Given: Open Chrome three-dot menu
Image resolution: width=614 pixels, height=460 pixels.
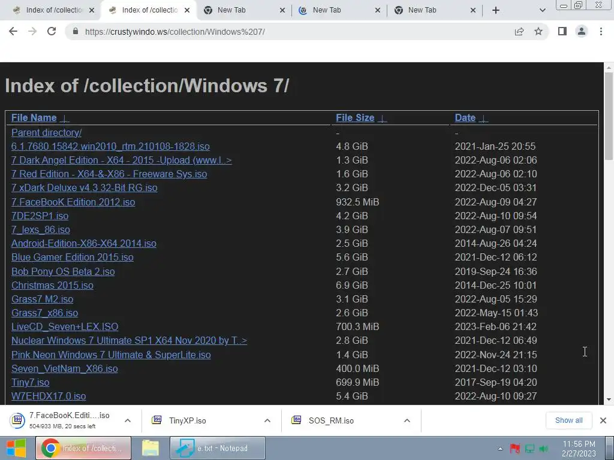Looking at the screenshot, I should point(601,31).
